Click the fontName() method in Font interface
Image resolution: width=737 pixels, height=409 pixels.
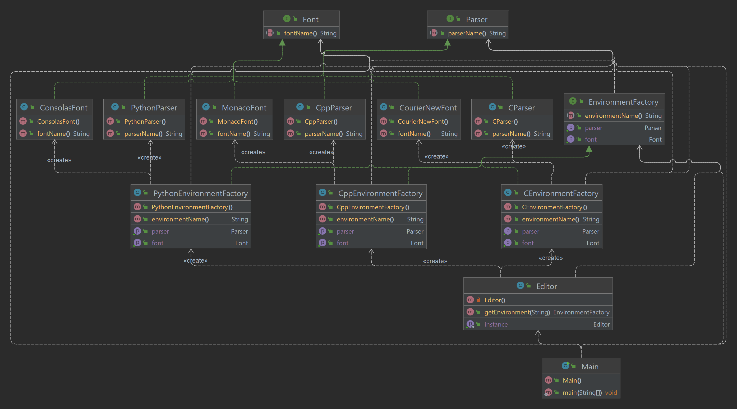coord(300,33)
